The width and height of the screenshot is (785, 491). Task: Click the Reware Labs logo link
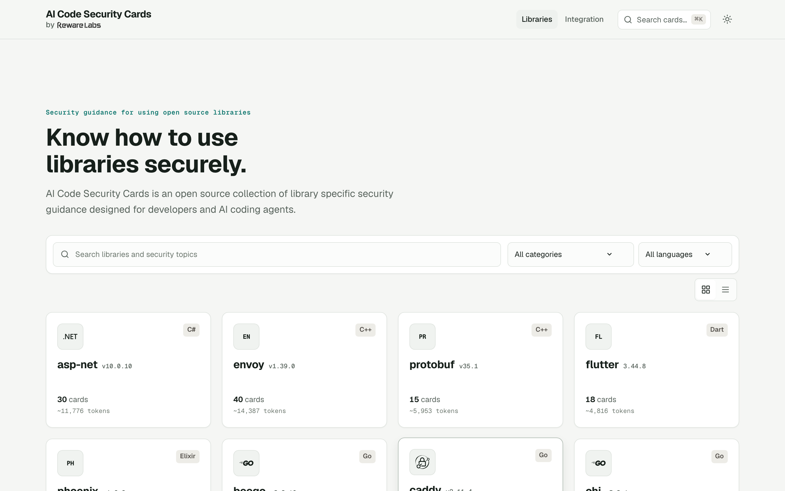pyautogui.click(x=79, y=25)
